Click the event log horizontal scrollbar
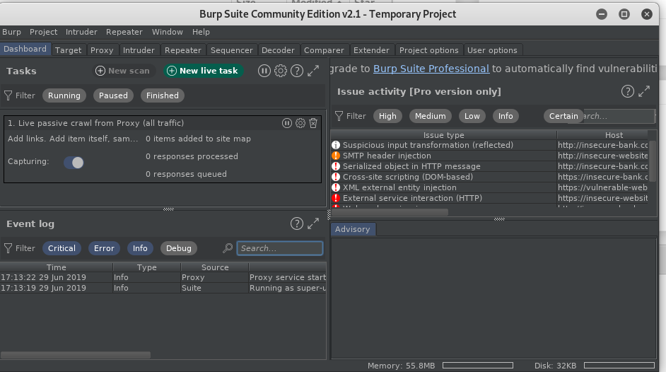The image size is (666, 372). (76, 354)
